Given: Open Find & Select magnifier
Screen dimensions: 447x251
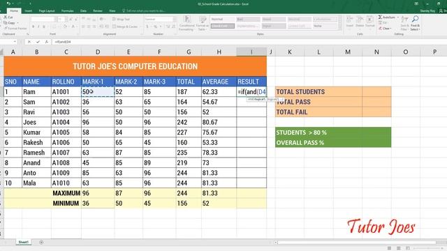Looking at the screenshot, I should (415, 23).
